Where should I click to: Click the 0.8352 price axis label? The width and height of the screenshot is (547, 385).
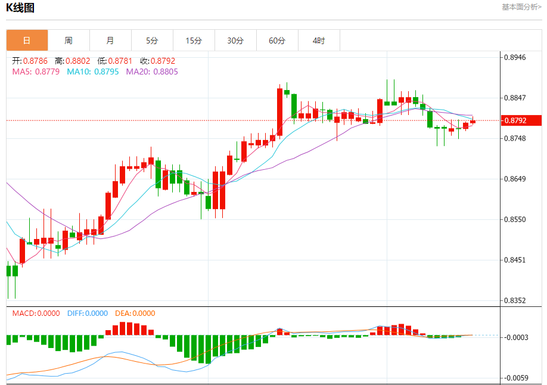tap(515, 300)
